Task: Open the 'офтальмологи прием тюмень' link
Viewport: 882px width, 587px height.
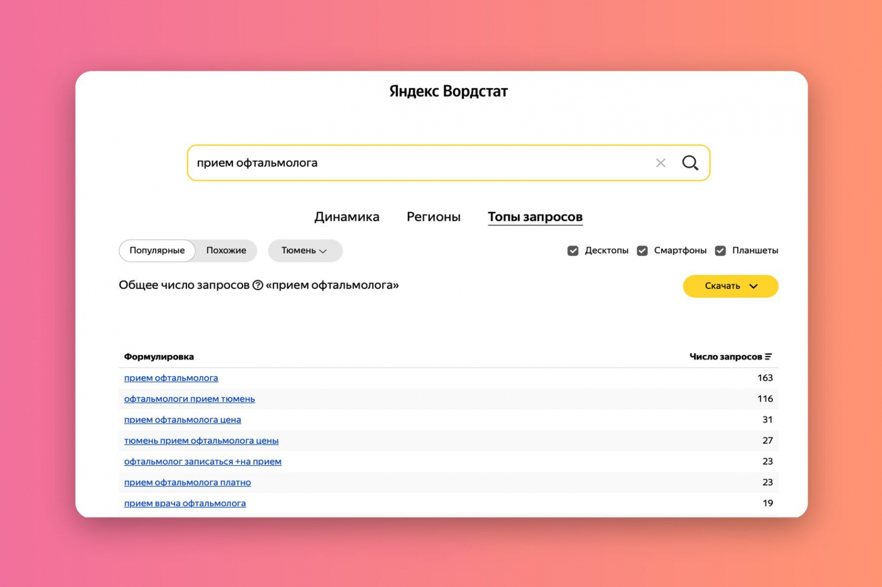Action: coord(190,399)
